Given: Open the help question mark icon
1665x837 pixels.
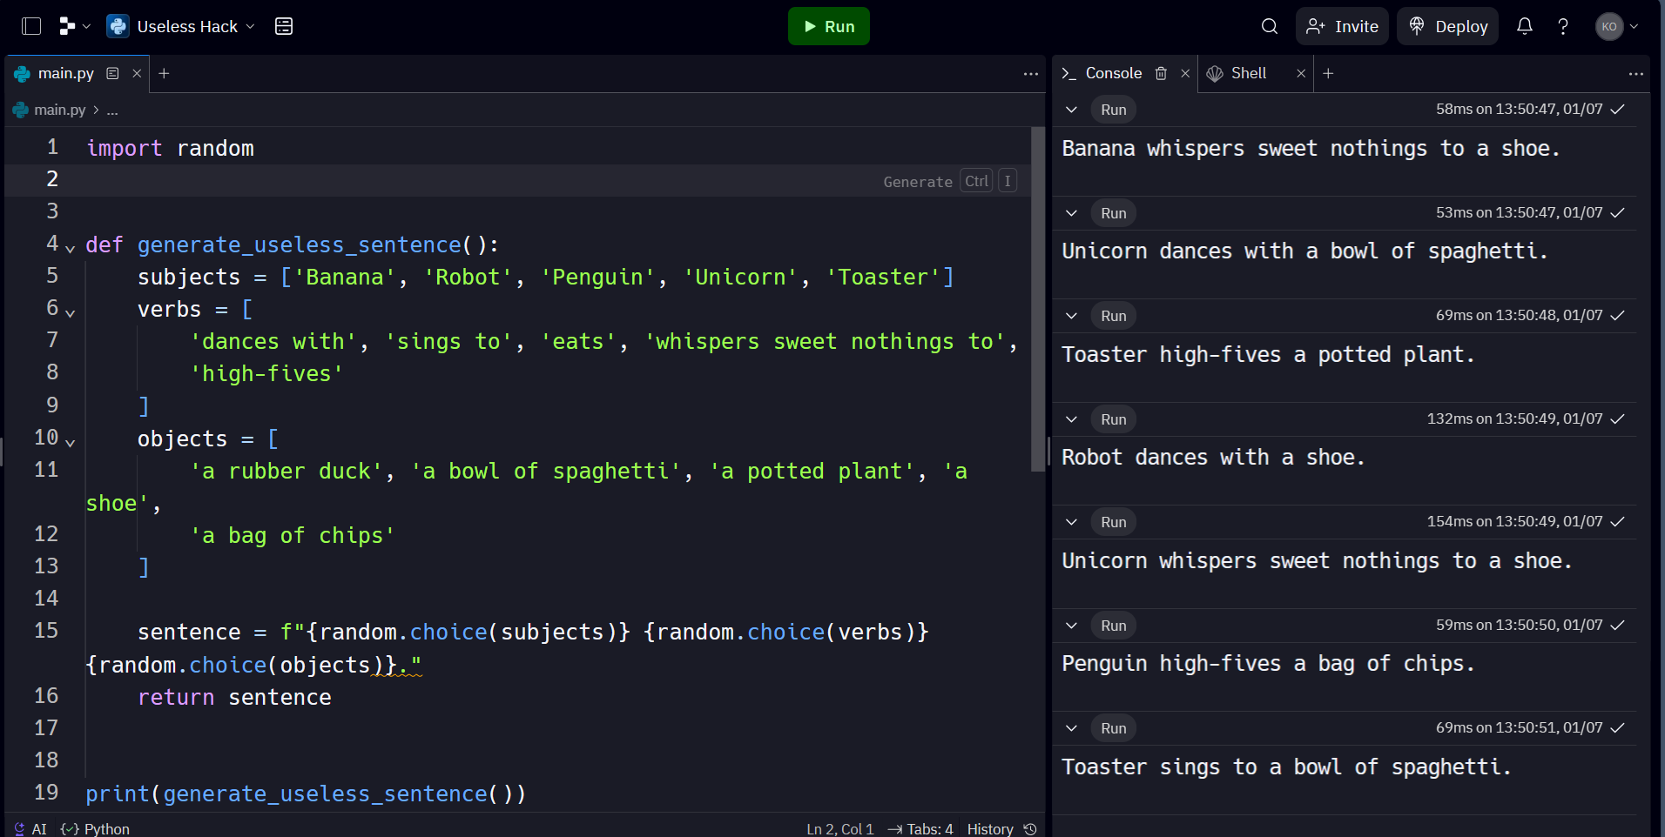Looking at the screenshot, I should coord(1563,26).
